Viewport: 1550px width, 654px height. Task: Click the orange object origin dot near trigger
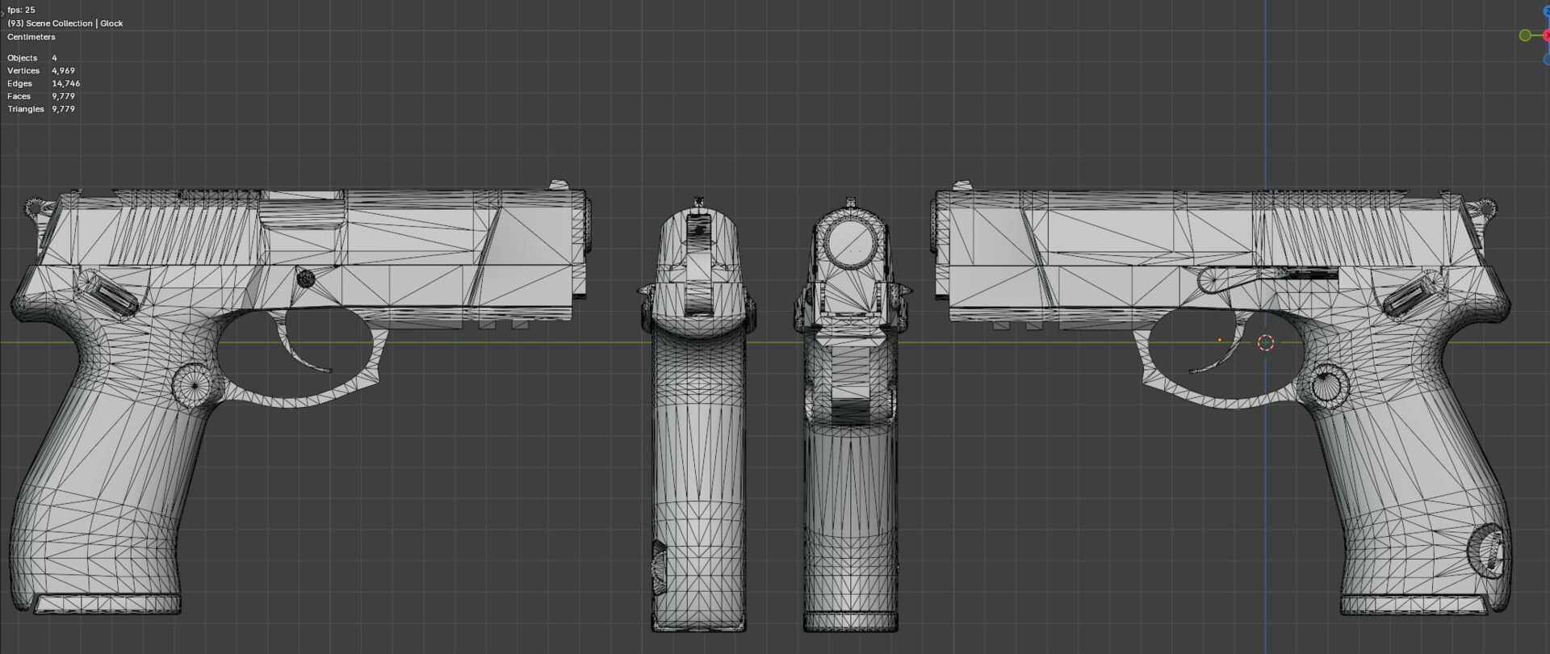click(x=1219, y=340)
